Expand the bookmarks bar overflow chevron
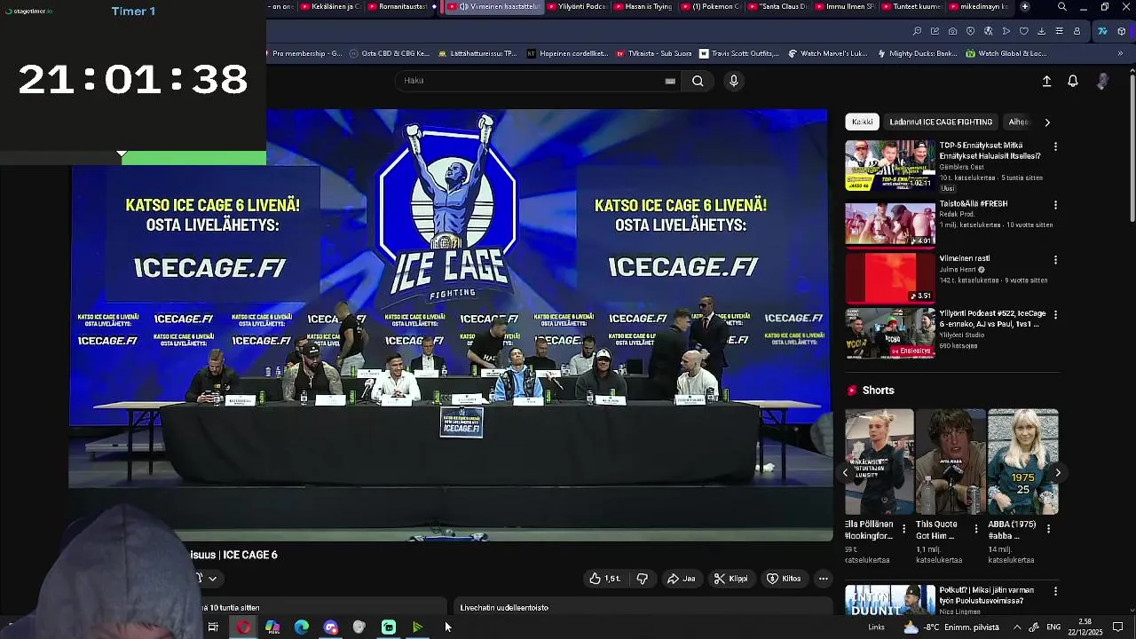Image resolution: width=1136 pixels, height=639 pixels. [x=1120, y=53]
